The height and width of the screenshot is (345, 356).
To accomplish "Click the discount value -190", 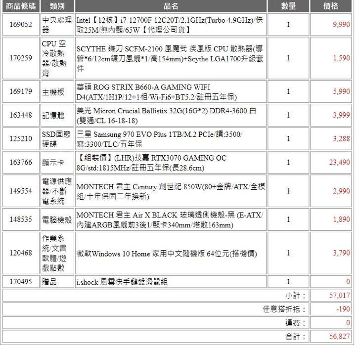I will pyautogui.click(x=343, y=309).
